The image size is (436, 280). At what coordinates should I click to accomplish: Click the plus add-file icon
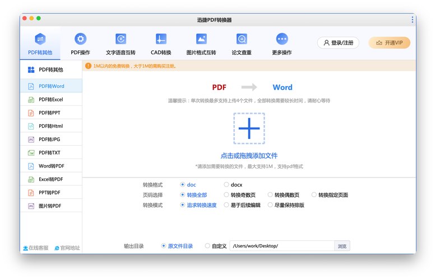(x=249, y=128)
